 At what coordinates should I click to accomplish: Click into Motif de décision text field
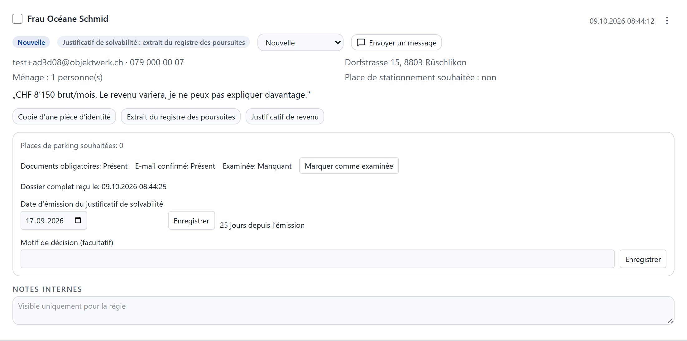click(317, 259)
